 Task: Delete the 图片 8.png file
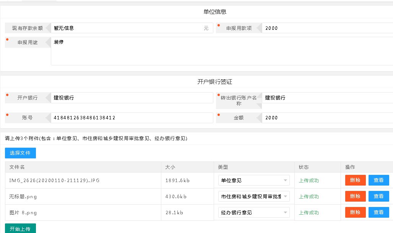(355, 212)
